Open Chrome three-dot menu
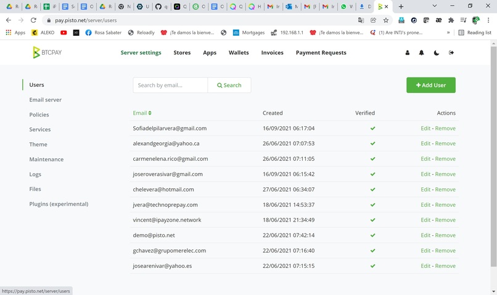Image resolution: width=497 pixels, height=295 pixels. click(488, 20)
